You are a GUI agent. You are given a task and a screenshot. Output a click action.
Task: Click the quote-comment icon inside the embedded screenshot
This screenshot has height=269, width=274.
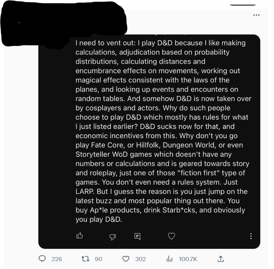(x=138, y=236)
